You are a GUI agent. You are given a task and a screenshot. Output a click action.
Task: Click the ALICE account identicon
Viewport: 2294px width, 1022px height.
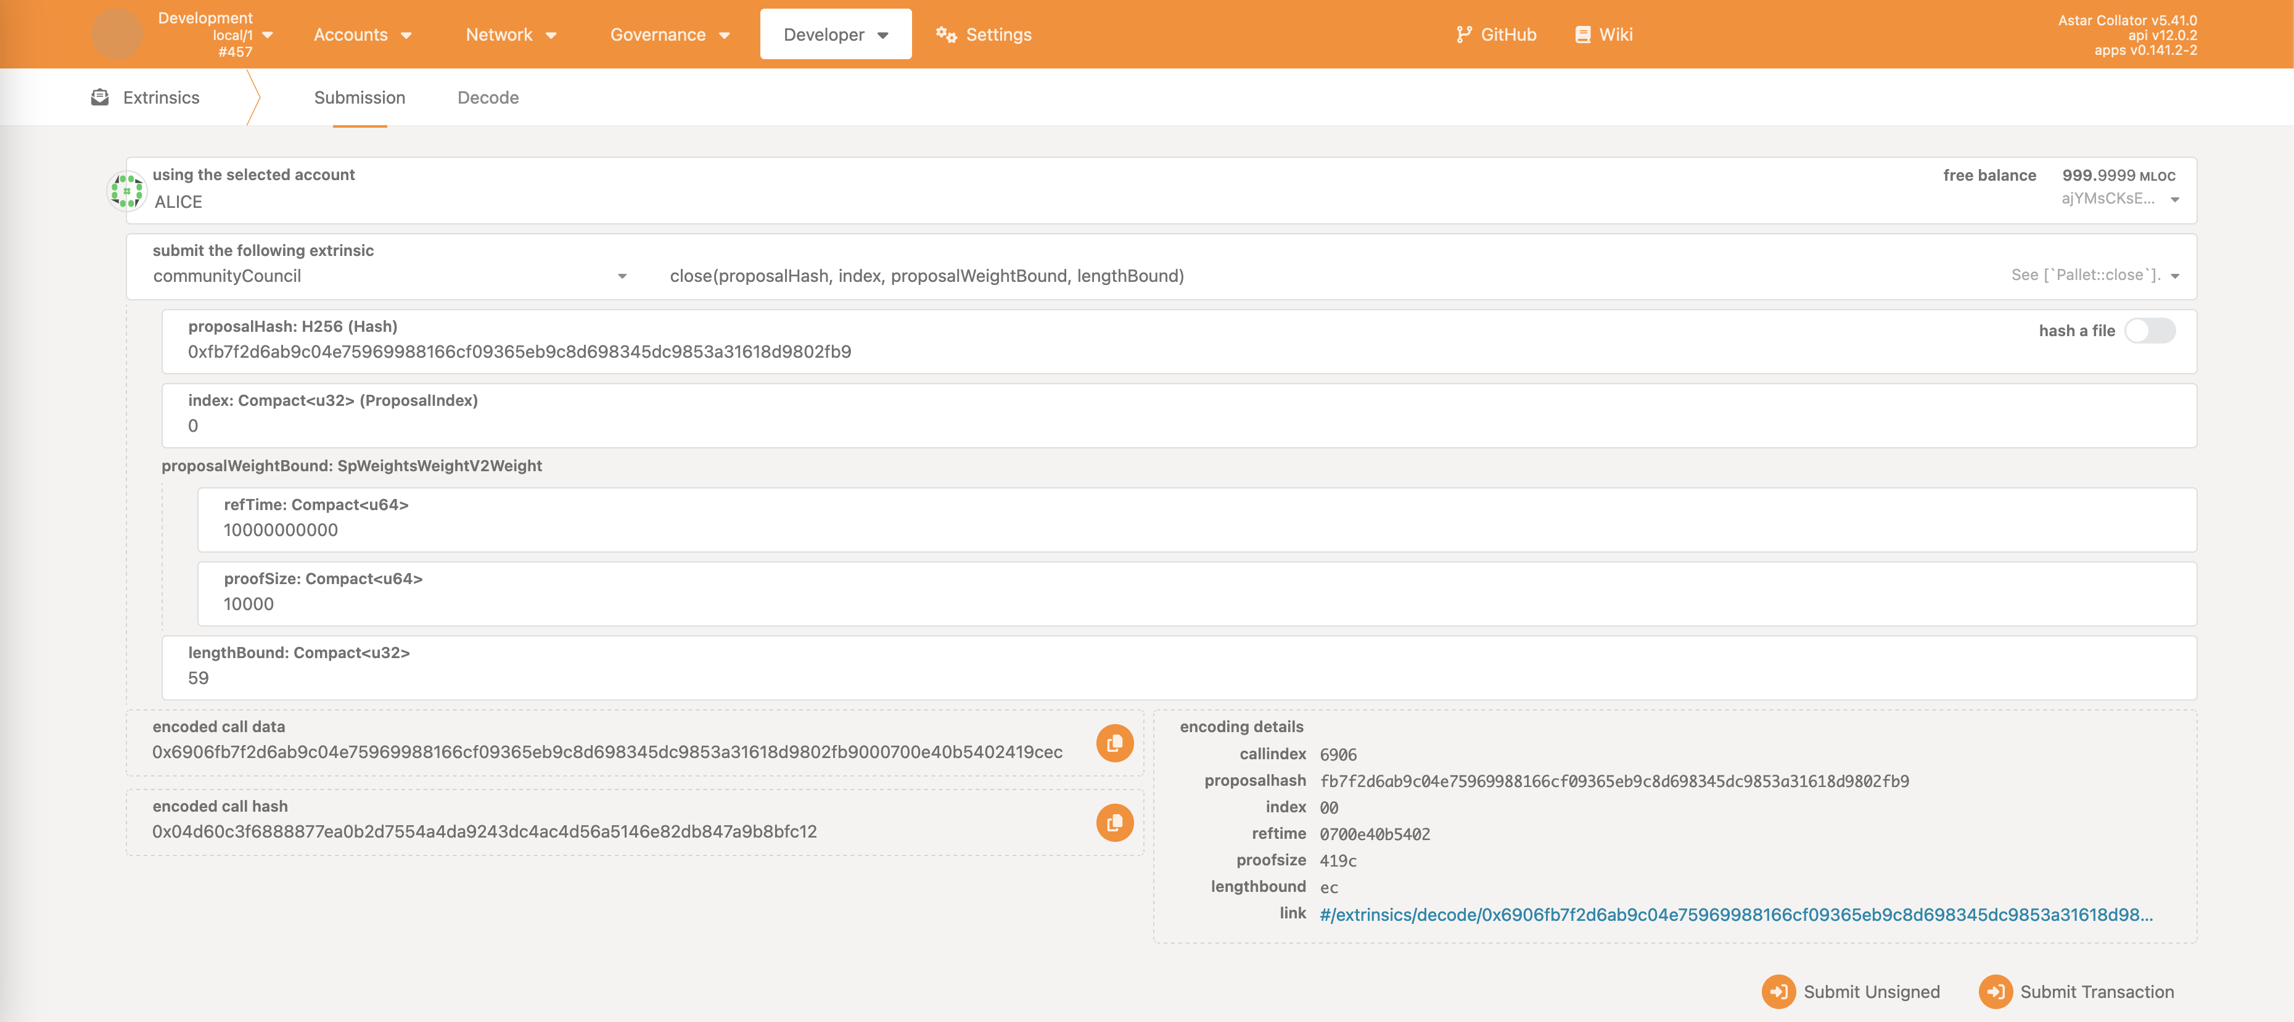126,190
